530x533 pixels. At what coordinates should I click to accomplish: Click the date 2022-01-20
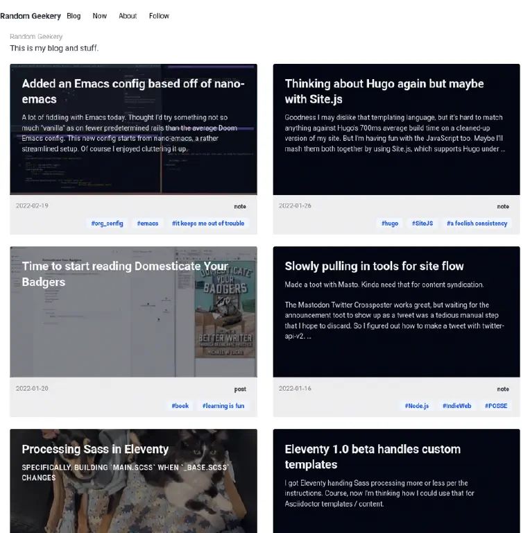tap(32, 388)
